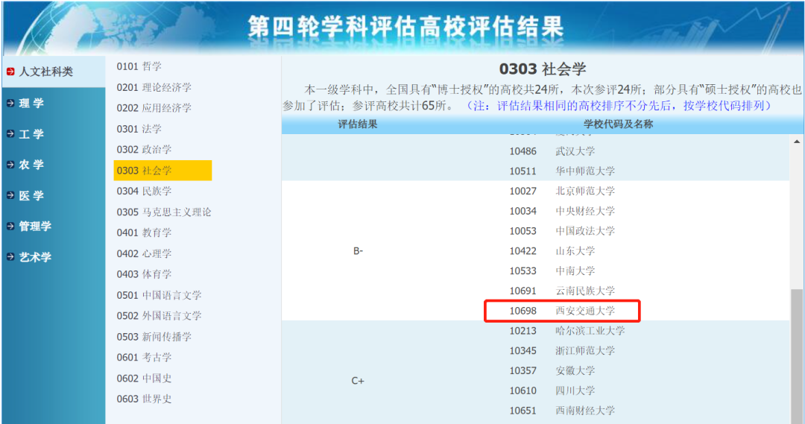This screenshot has width=805, height=424.
Task: Click row 10651 西南财经大学
Action: pos(562,411)
